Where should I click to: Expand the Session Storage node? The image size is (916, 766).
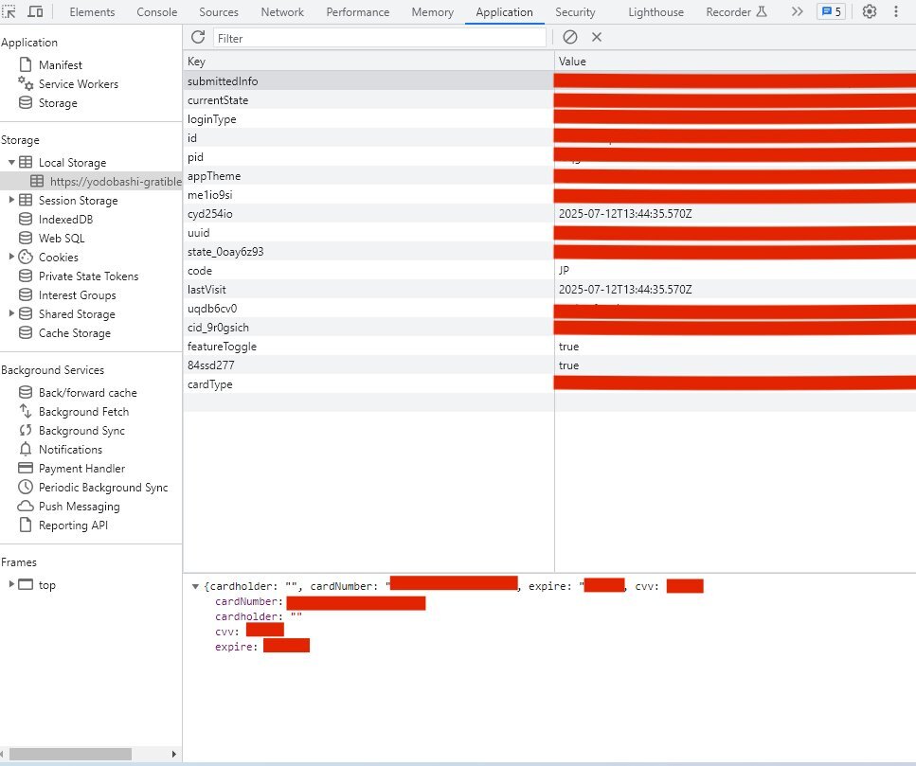[11, 200]
